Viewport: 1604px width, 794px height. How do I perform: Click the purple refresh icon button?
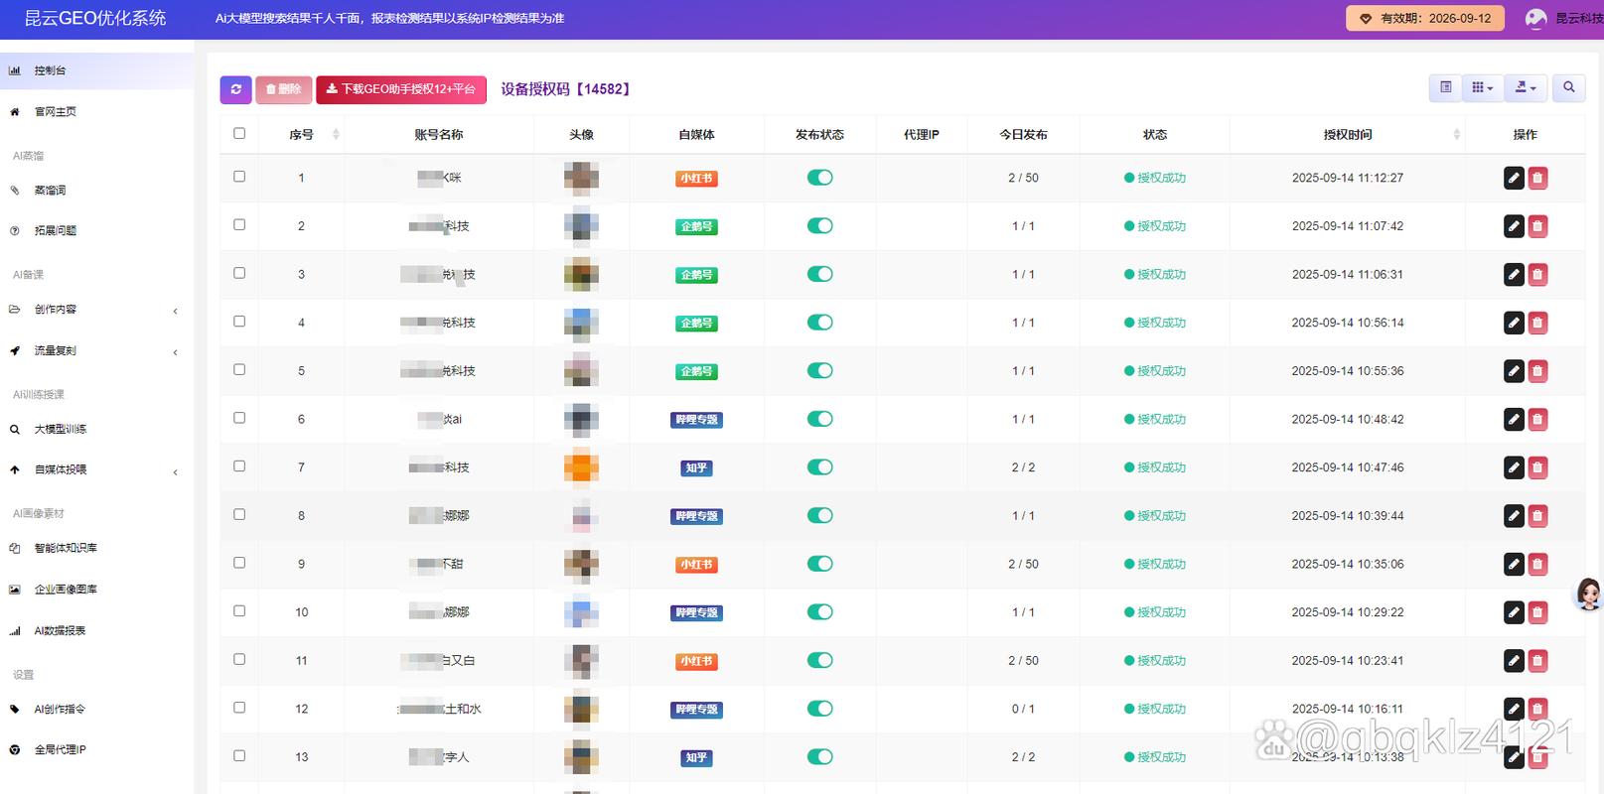235,89
